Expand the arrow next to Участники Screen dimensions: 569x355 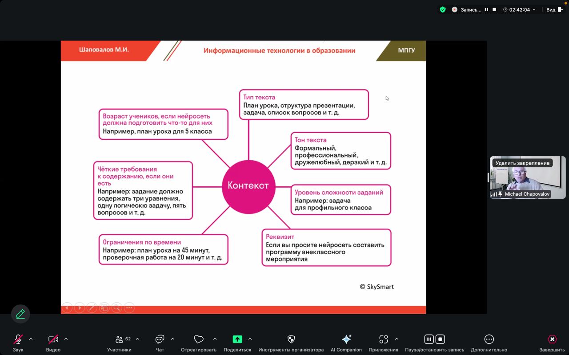[x=137, y=339]
